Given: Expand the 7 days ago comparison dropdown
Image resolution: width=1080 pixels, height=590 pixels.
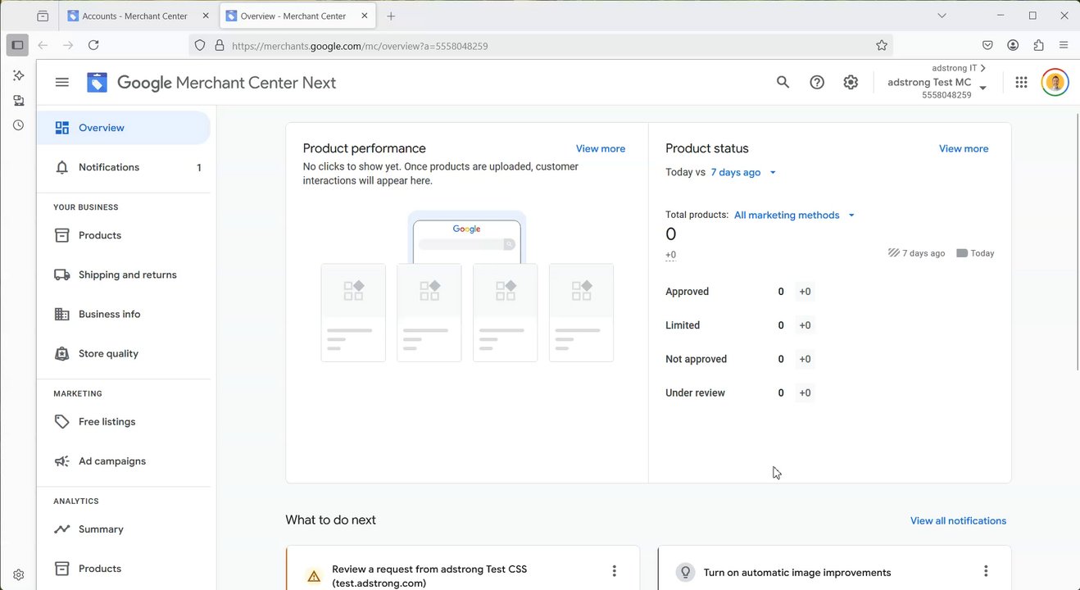Looking at the screenshot, I should coord(743,172).
